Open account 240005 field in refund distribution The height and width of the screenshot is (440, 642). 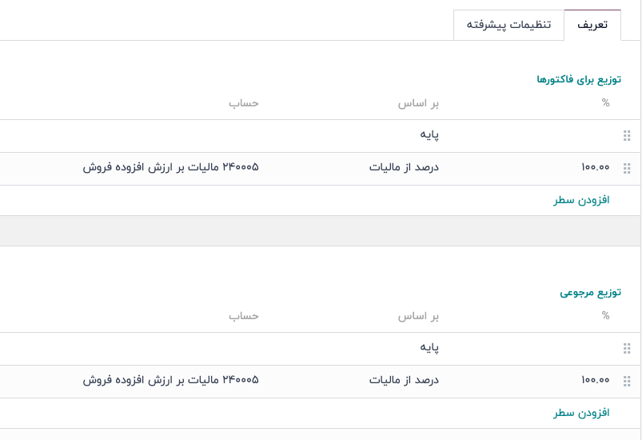(170, 381)
